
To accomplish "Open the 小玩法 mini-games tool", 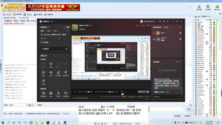I will 44,82.
